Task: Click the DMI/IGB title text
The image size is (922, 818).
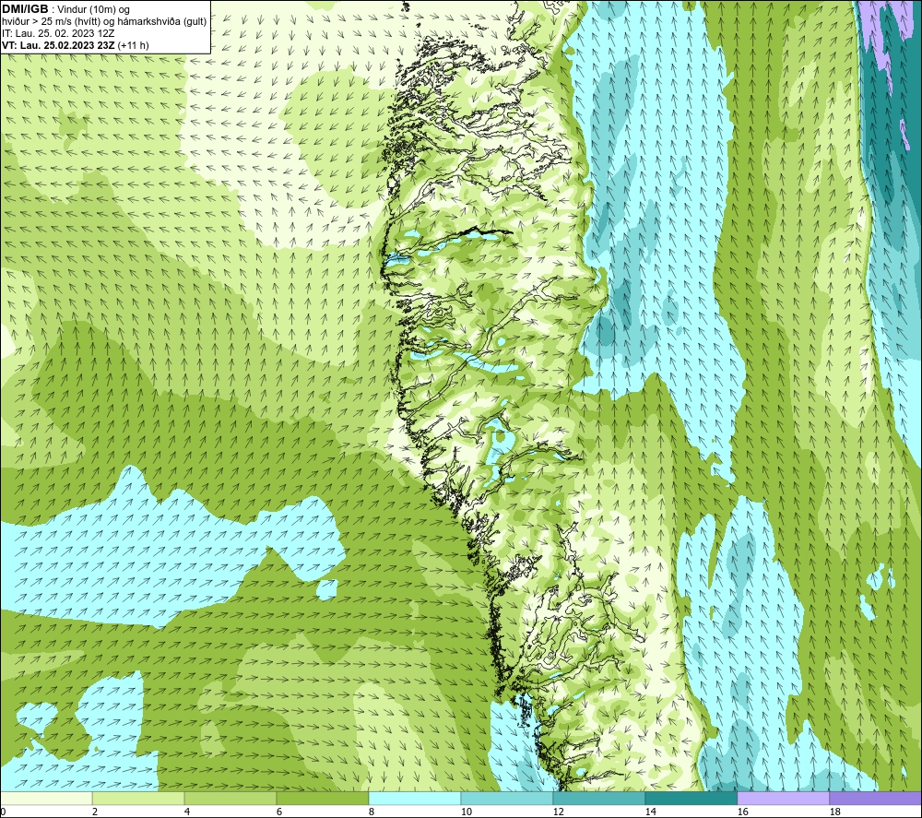Action: [25, 9]
